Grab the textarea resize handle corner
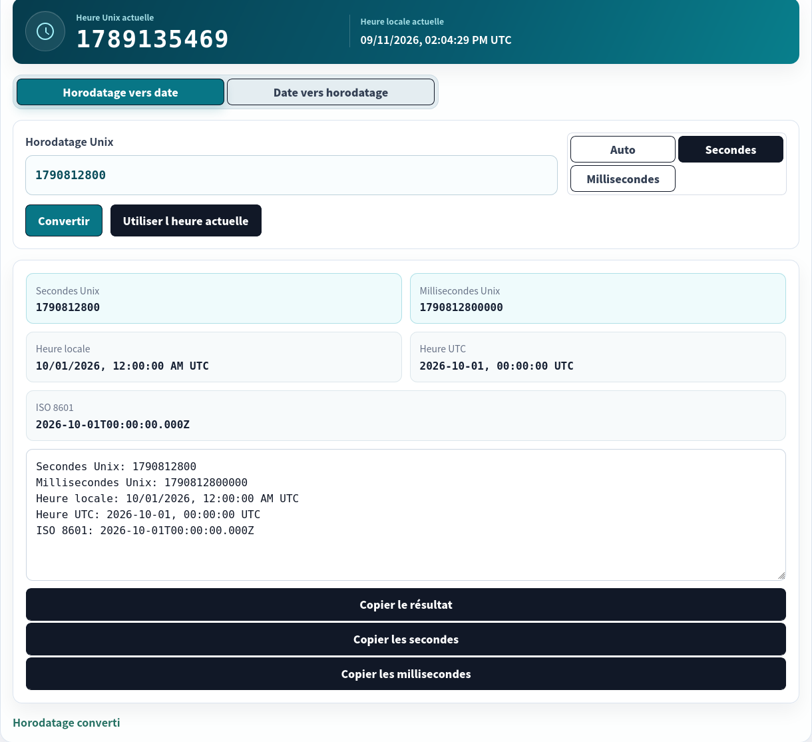Screen dimensions: 812x742 [781, 575]
